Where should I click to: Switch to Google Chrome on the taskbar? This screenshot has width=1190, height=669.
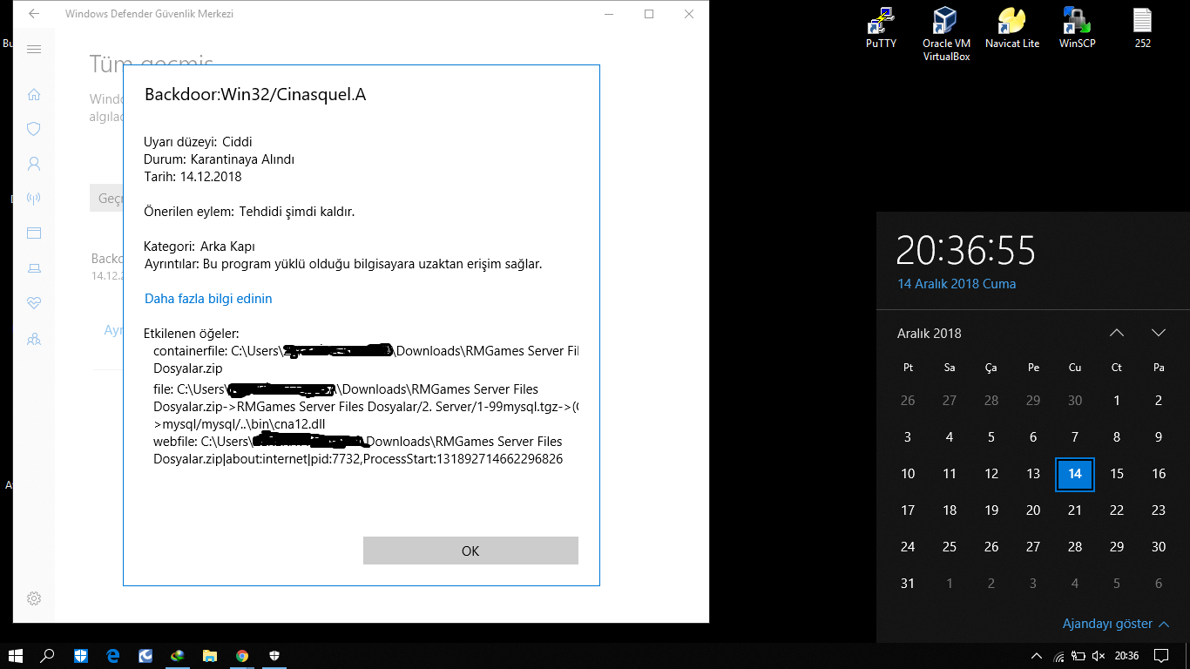coord(242,656)
